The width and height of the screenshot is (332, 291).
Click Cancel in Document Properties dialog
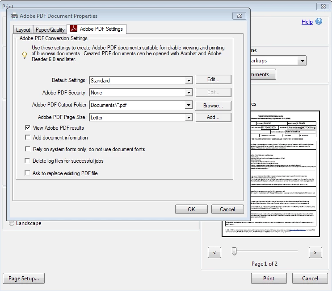click(227, 209)
